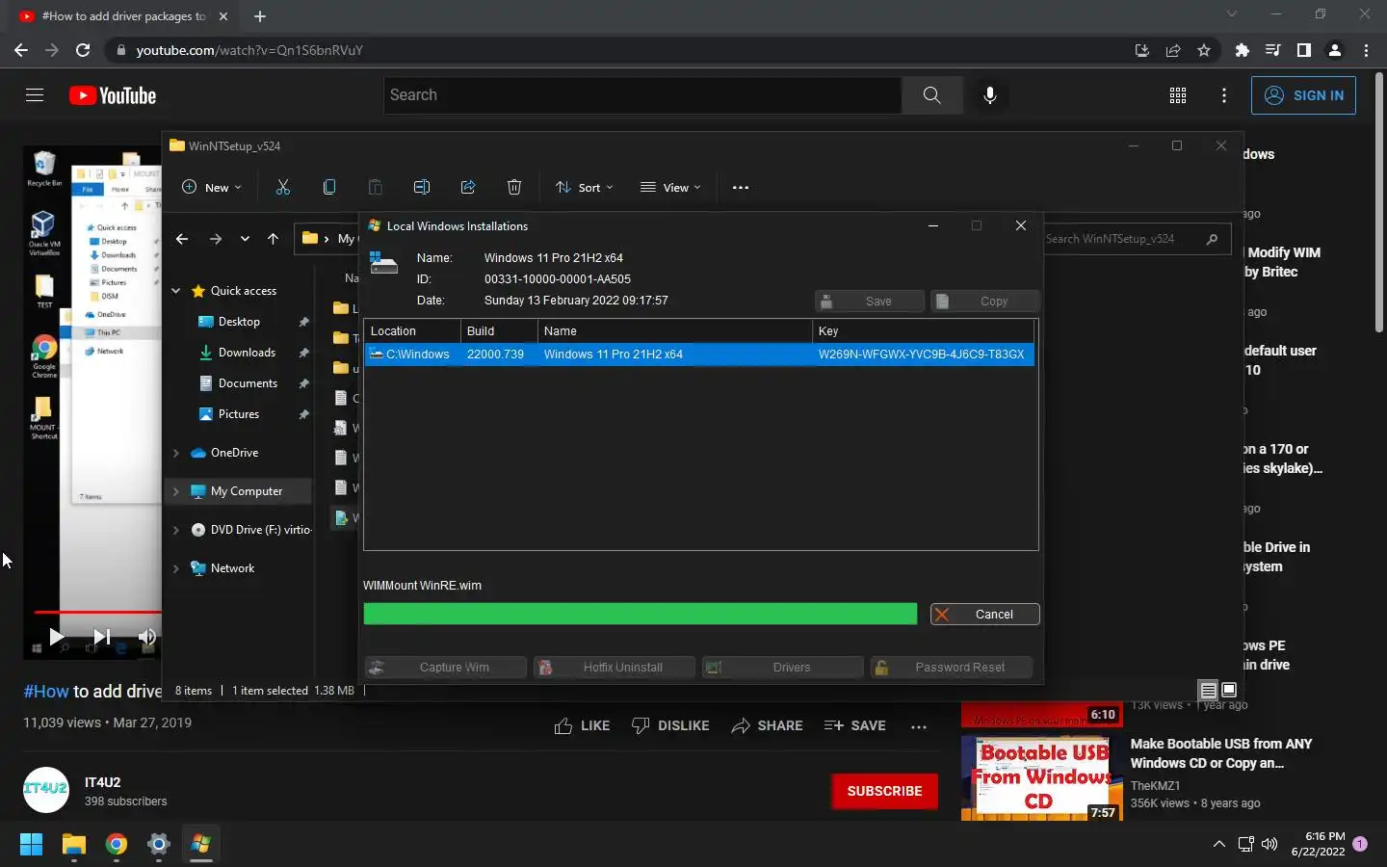Screen dimensions: 1387x867
Task: Click green WIMMount progress bar
Action: [x=641, y=615]
